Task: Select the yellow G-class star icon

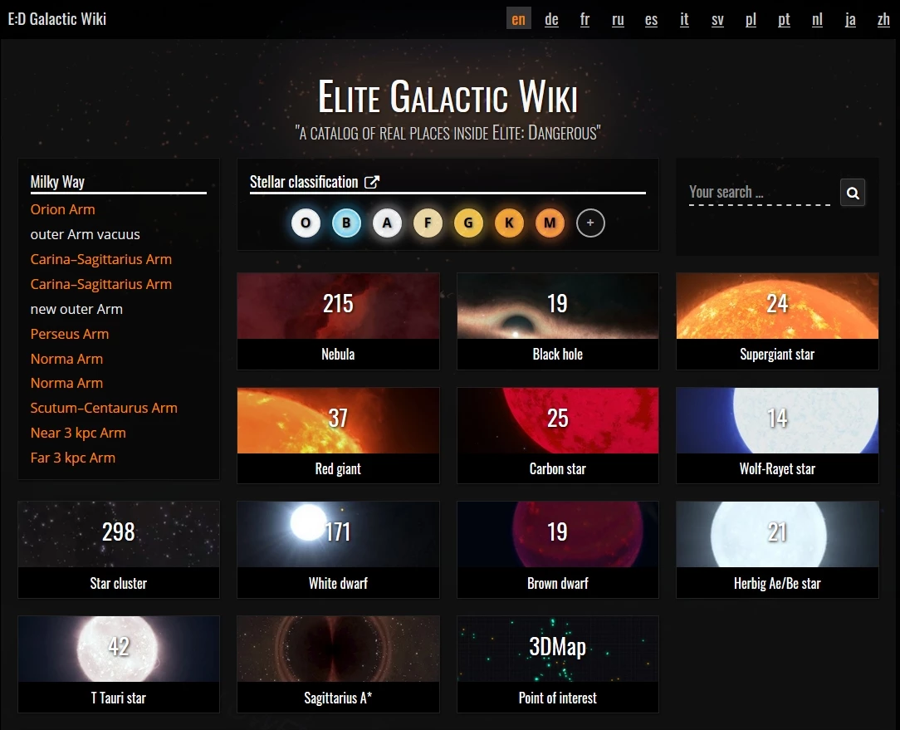Action: click(468, 223)
